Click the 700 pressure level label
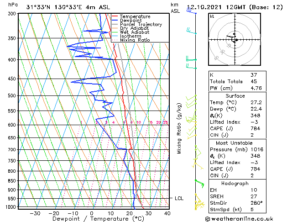The width and height of the screenshot is (287, 222). click(x=13, y=150)
